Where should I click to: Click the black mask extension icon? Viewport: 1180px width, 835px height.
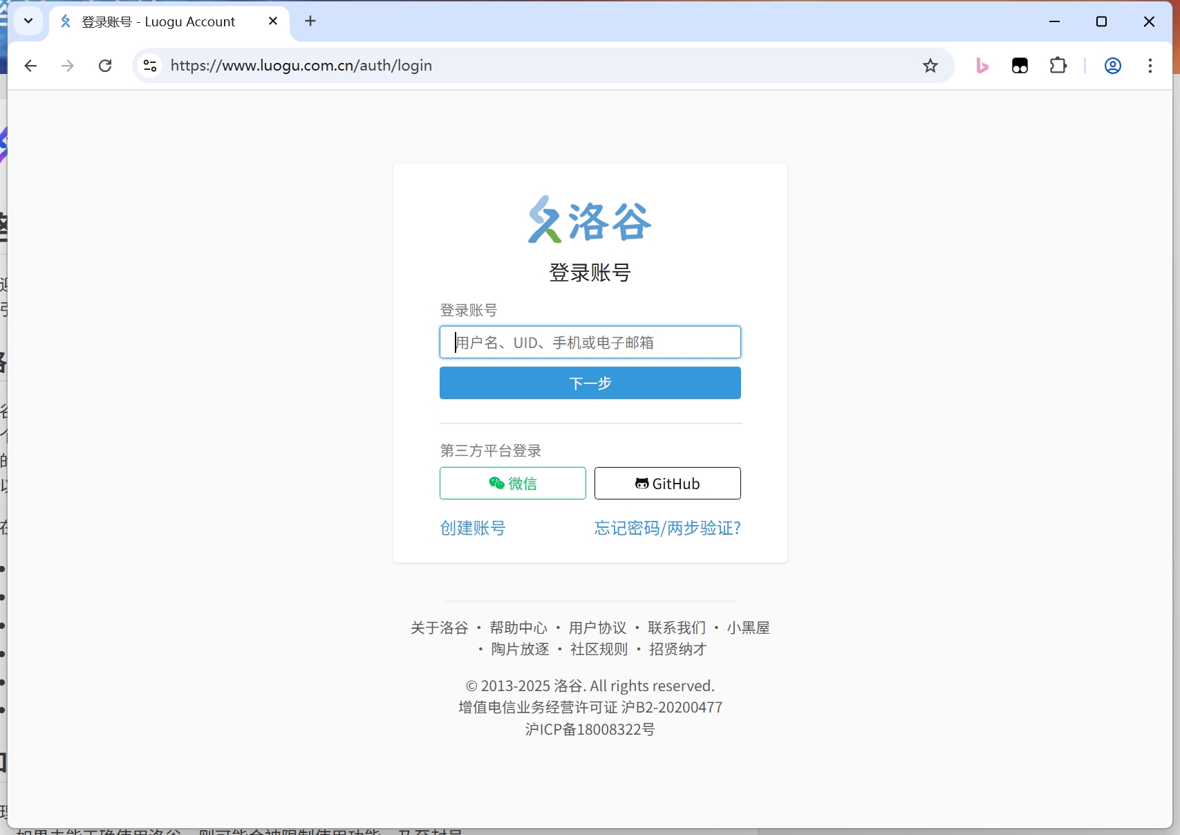point(1020,66)
